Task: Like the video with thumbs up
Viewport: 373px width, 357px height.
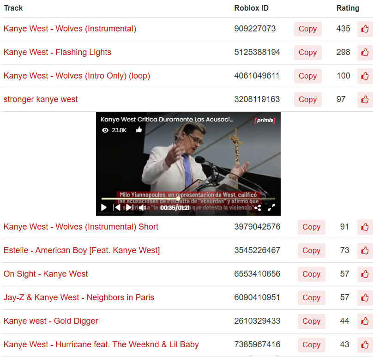Action: (x=139, y=130)
